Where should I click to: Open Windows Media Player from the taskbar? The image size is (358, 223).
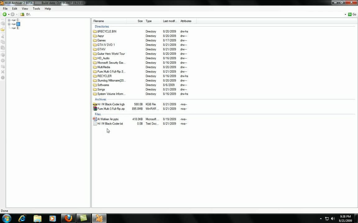pyautogui.click(x=53, y=218)
